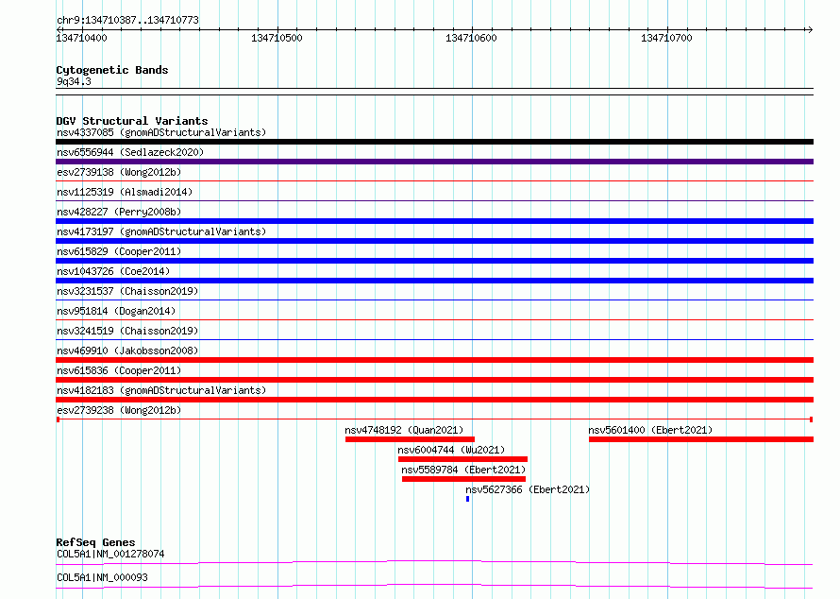Open variant nsv4173197 (gnomADStructuralVariants)
Viewport: 840px width, 599px height.
[x=161, y=231]
